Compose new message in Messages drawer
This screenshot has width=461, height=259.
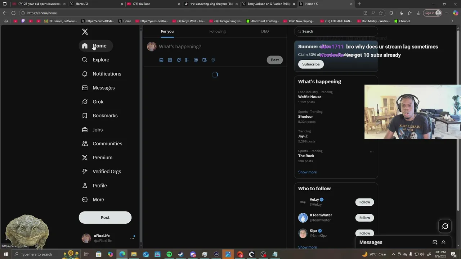435,242
